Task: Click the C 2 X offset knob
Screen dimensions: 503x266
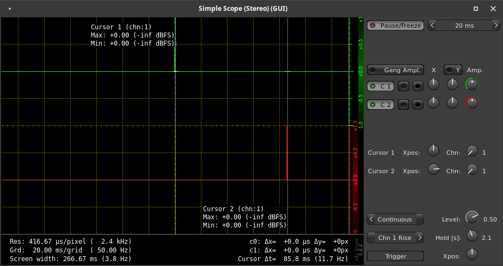Action: [x=434, y=103]
